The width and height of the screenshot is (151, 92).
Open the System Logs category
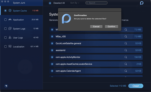22,28
